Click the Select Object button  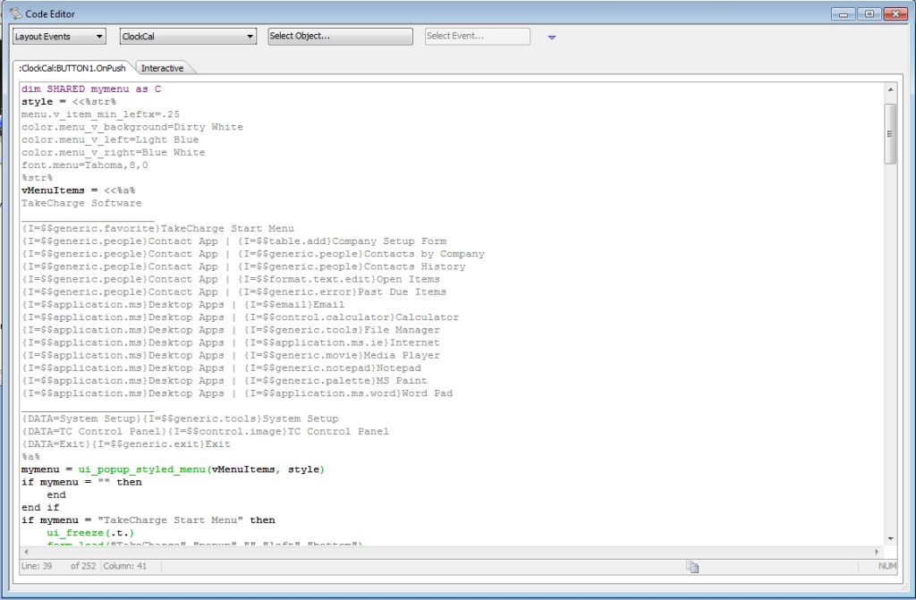(340, 37)
